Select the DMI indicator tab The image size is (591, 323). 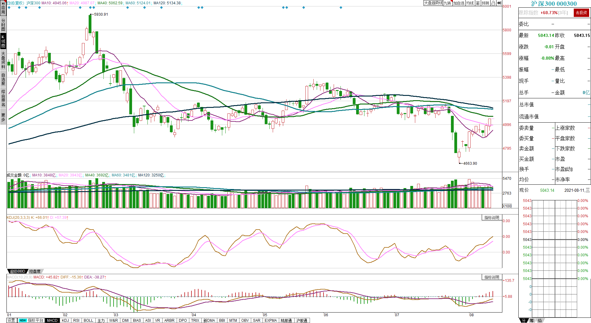(x=125, y=320)
